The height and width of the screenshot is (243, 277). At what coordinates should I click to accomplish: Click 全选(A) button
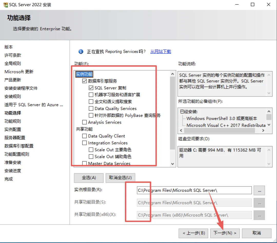(89, 178)
